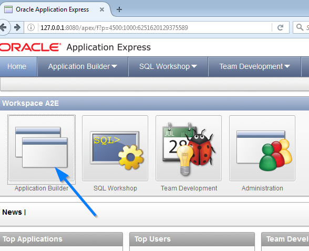Click the Application Express title text
The image size is (309, 251).
[x=109, y=47]
